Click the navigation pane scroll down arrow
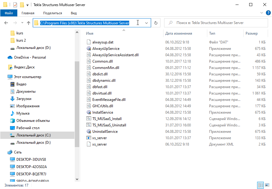Image resolution: width=272 pixels, height=189 pixels. 77,179
